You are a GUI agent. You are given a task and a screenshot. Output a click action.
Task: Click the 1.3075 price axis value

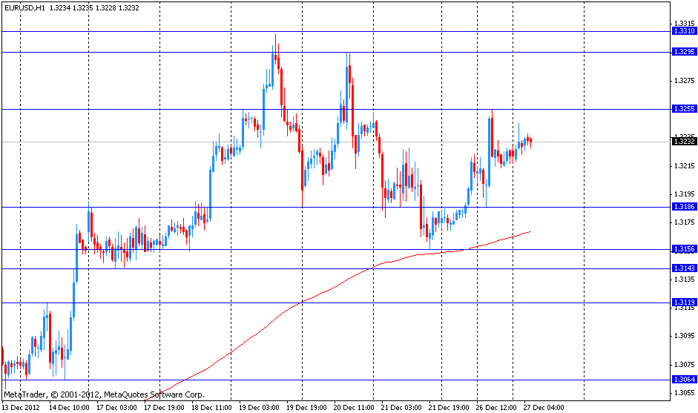(x=684, y=365)
